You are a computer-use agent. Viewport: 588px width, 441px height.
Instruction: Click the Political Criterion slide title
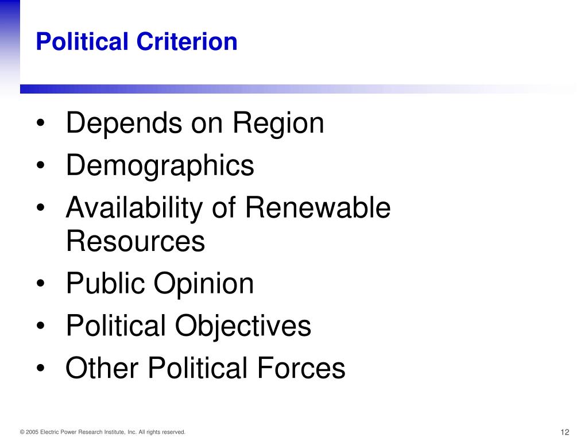click(137, 41)
